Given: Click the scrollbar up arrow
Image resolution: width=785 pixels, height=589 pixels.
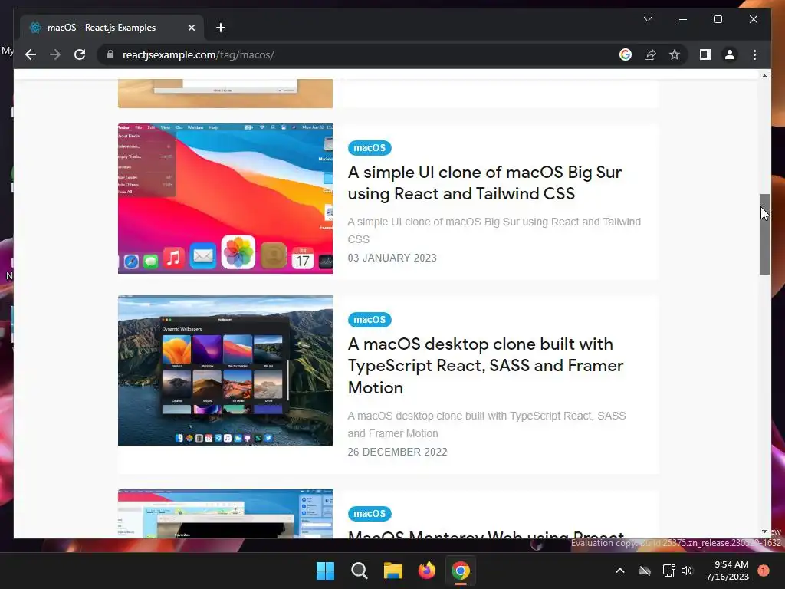Looking at the screenshot, I should 764,76.
